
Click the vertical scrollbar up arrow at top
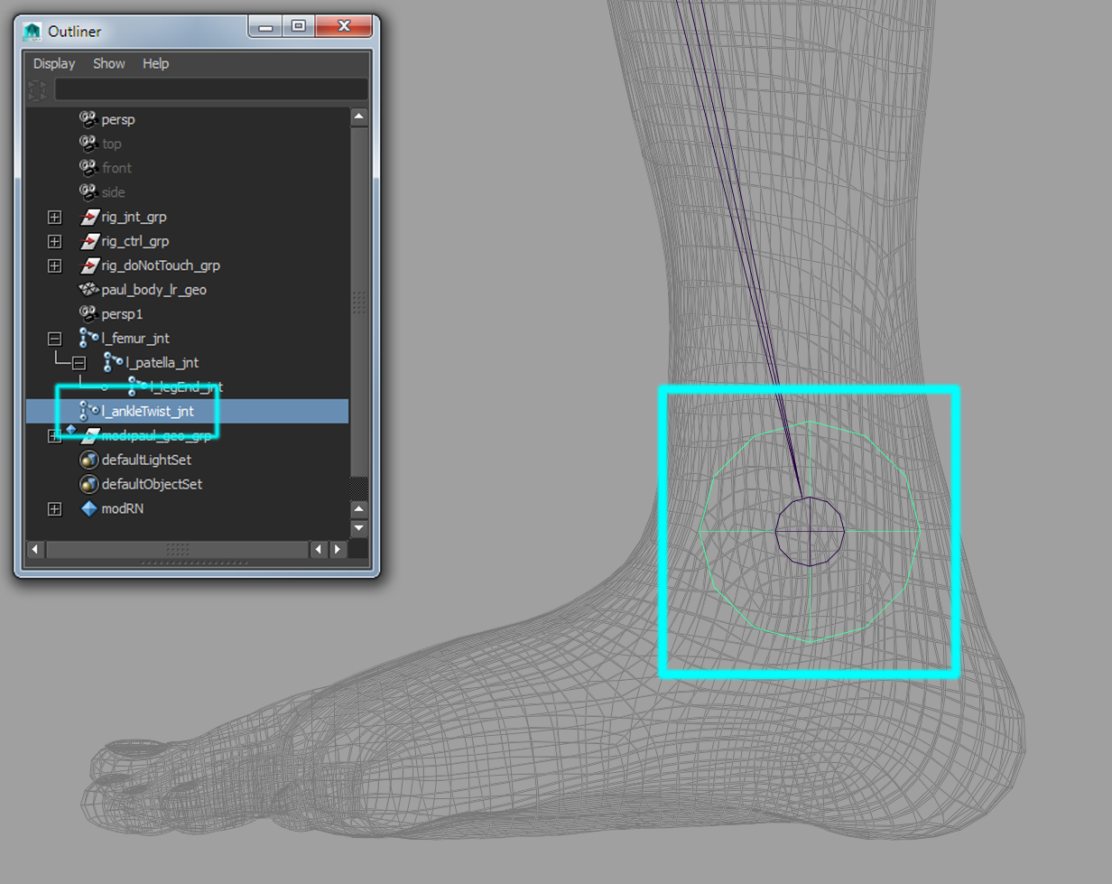pyautogui.click(x=358, y=116)
